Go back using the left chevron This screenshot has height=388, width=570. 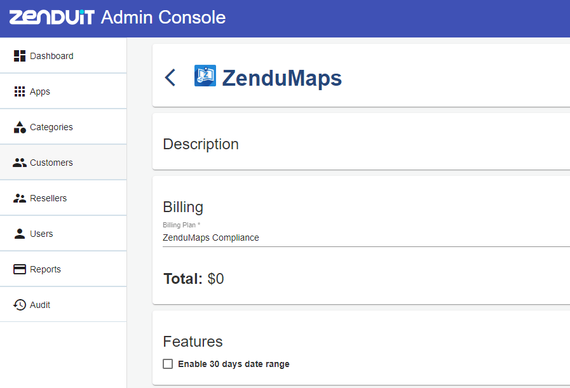point(170,77)
